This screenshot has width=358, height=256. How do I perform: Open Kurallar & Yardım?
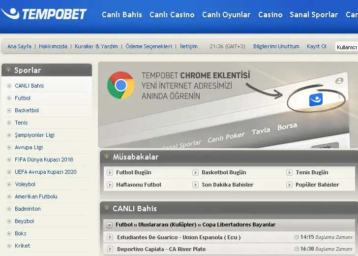[96, 46]
